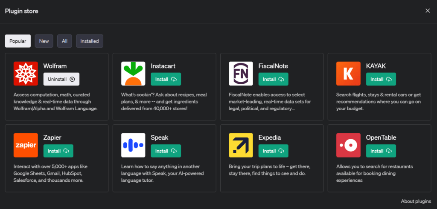Click the Wolfram plugin title

55,66
